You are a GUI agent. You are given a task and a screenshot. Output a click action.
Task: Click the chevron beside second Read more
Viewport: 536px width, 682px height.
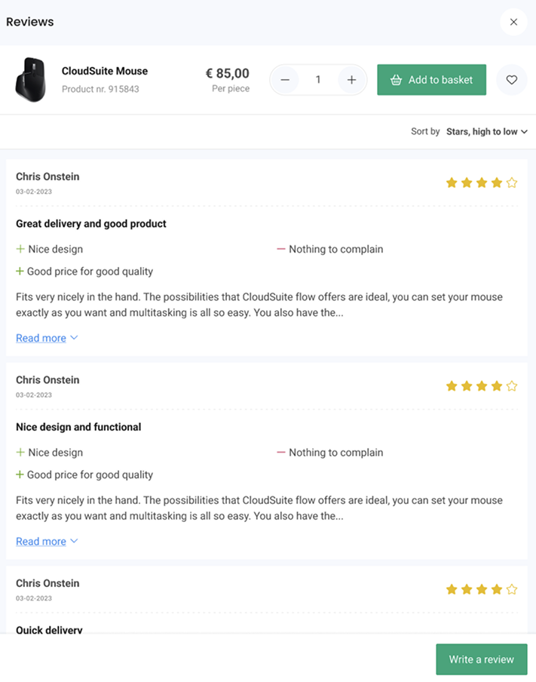pyautogui.click(x=74, y=541)
